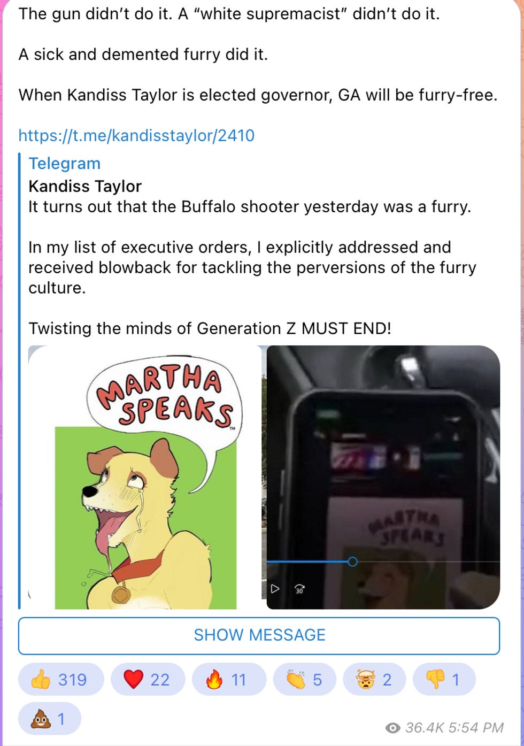Click the quoted Buffalo shooter message text
This screenshot has width=524, height=746.
pos(250,207)
